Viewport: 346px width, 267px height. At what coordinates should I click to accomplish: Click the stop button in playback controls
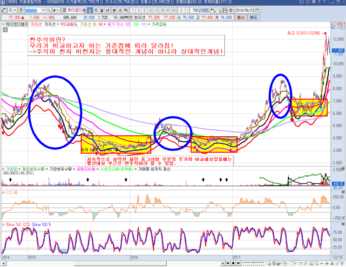coord(233,263)
